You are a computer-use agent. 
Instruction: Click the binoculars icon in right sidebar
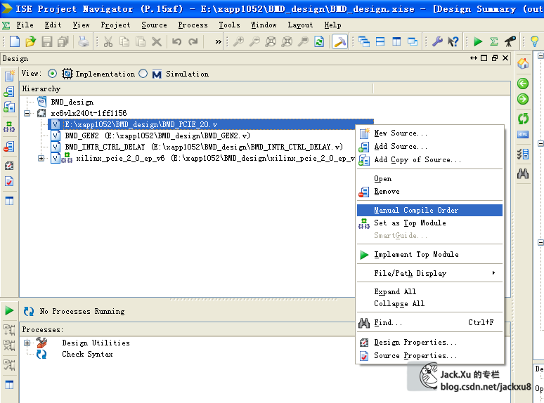click(523, 173)
